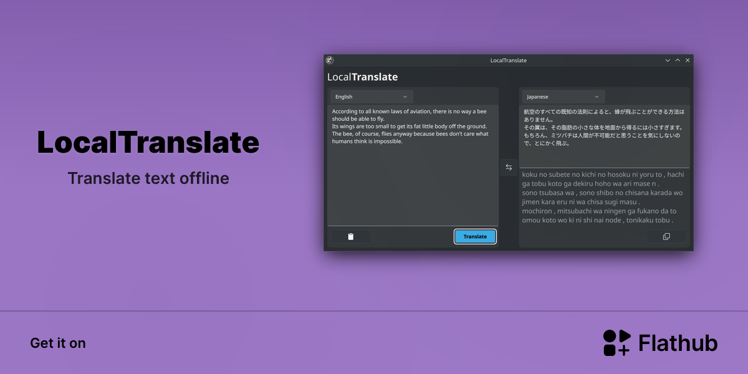748x374 pixels.
Task: Swap languages with the arrows icon
Action: 509,167
